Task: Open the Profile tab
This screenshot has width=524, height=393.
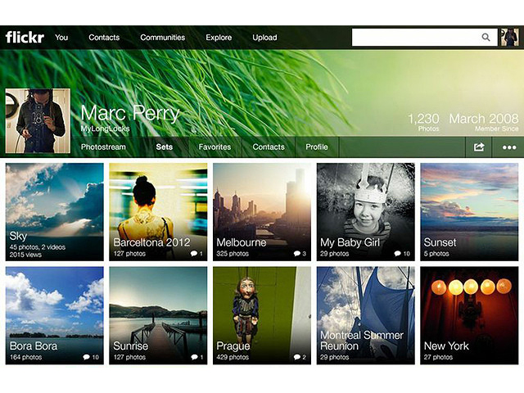Action: click(317, 147)
